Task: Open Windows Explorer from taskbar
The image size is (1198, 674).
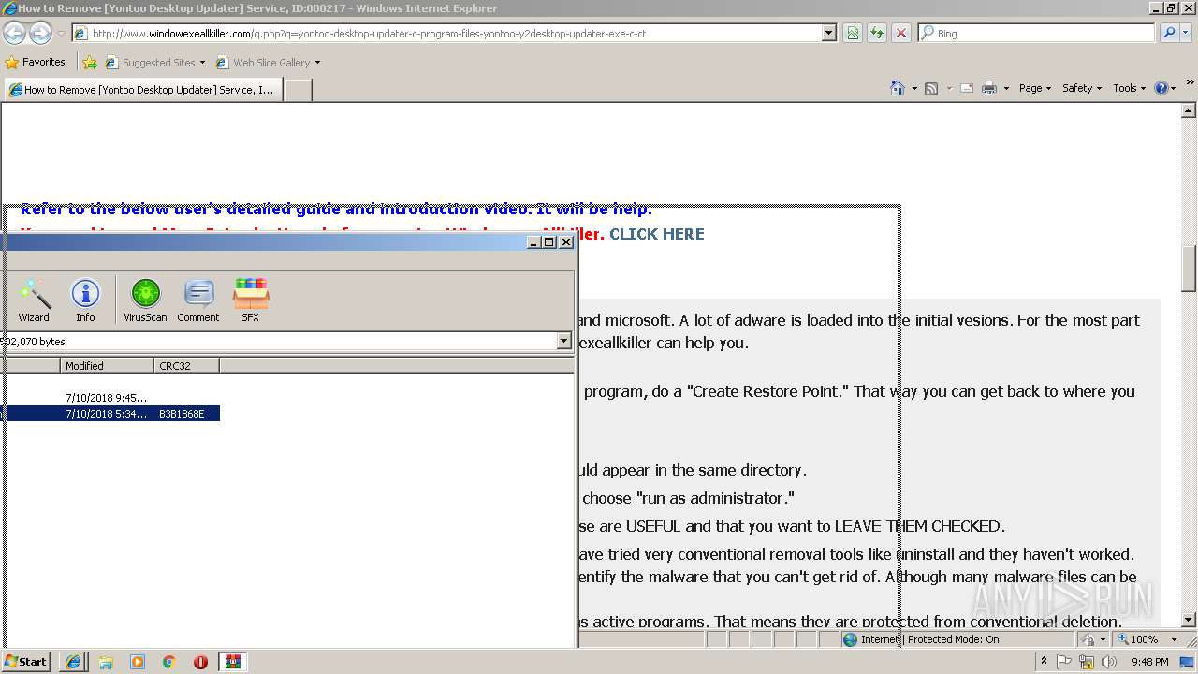Action: pyautogui.click(x=106, y=662)
